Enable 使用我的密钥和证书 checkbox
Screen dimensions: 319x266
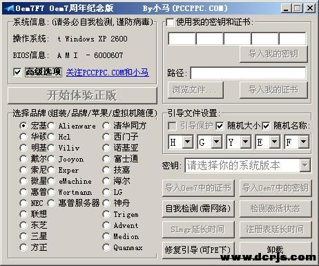click(x=170, y=22)
